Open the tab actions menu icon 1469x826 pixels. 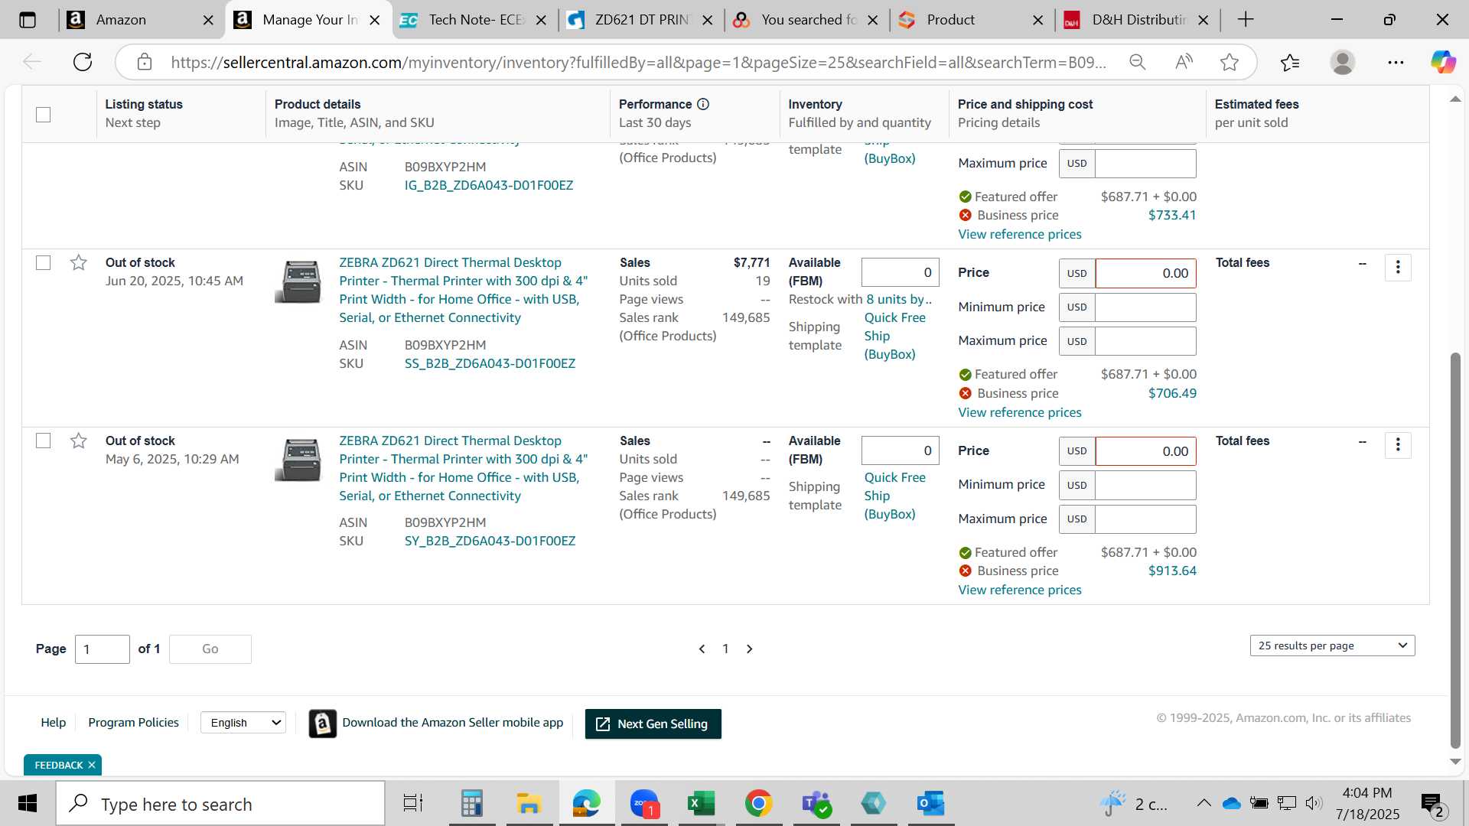click(28, 20)
